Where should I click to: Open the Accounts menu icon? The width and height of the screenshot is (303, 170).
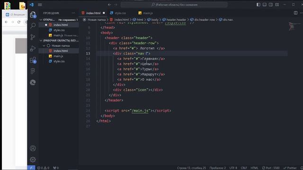(x=33, y=148)
